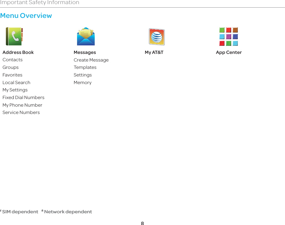Select the Messages heading
This screenshot has width=285, height=225.
85,52
